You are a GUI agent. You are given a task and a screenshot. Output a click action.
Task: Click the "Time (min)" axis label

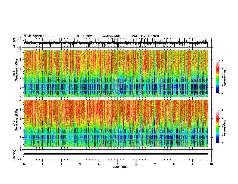(x=120, y=167)
